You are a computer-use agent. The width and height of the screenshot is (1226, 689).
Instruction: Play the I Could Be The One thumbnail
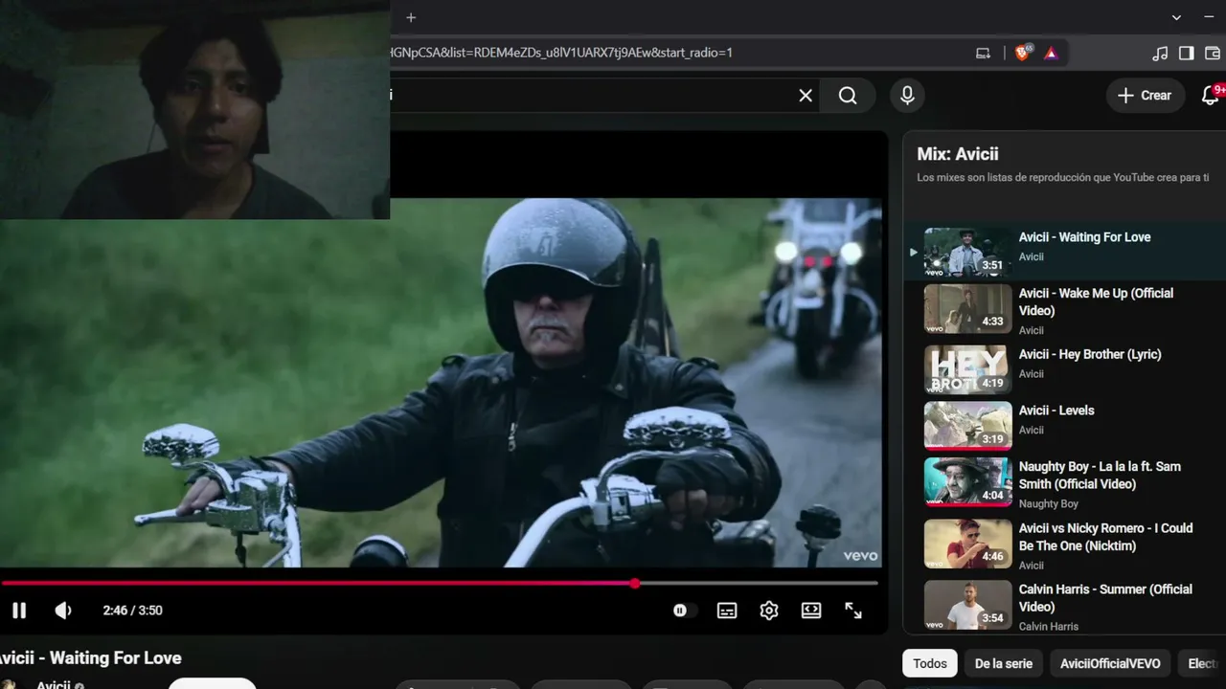[x=967, y=544]
